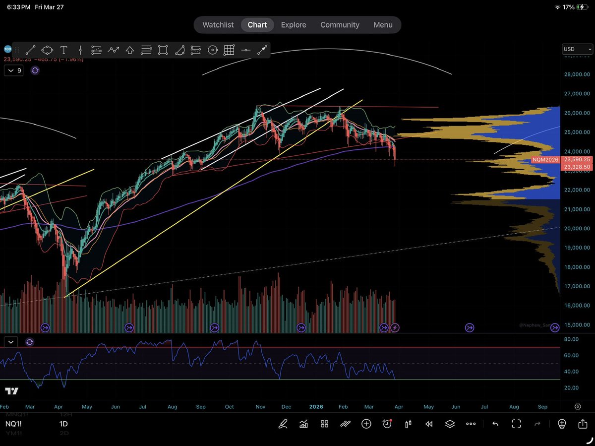Open the object tree layers icon
Viewport: 595px width, 446px height.
click(450, 424)
